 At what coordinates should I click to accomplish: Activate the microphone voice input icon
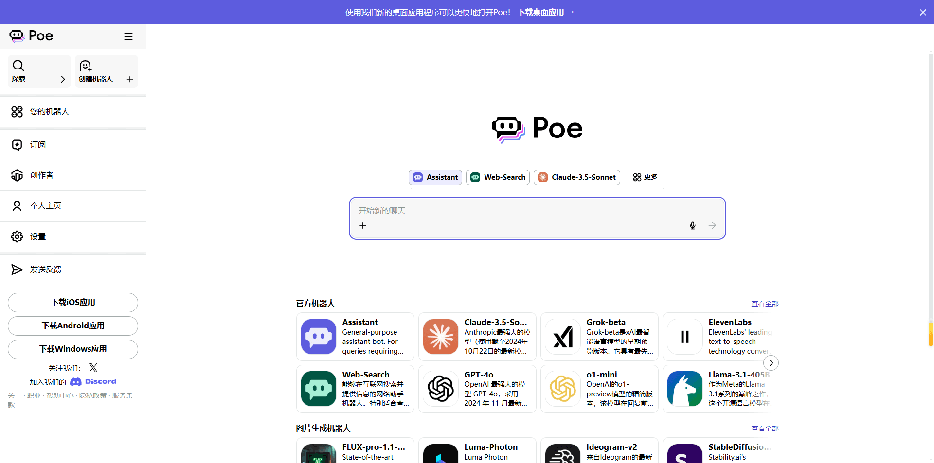pyautogui.click(x=693, y=225)
